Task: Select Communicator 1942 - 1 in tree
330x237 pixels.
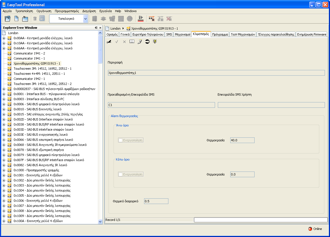Action: pos(29,79)
